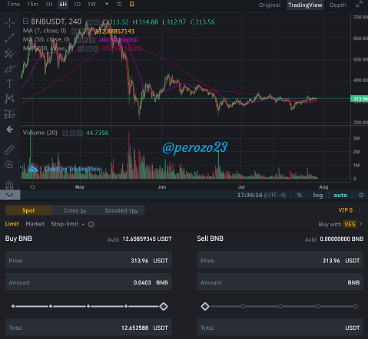Switch to 4H interval
This screenshot has height=339, width=368.
point(63,5)
